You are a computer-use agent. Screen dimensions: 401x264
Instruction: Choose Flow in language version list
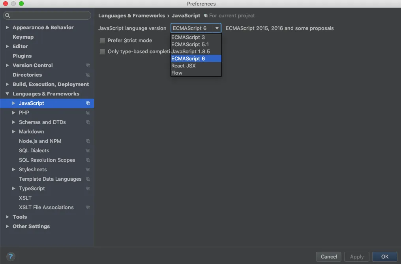177,73
